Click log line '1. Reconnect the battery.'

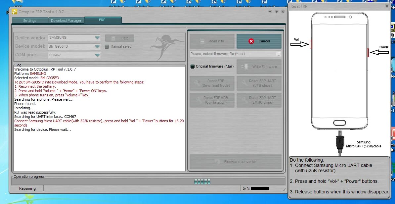(x=35, y=86)
